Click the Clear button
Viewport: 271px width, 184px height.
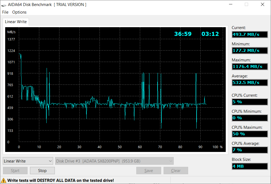pyautogui.click(x=176, y=171)
